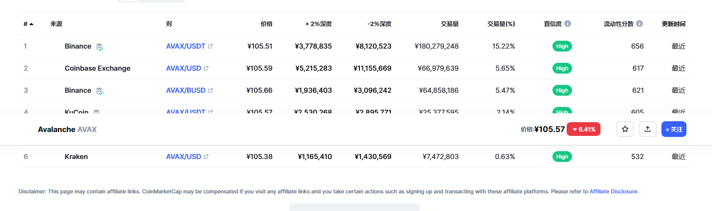The width and height of the screenshot is (712, 211).
Task: Sort by the +2%深度 column header
Action: pos(318,24)
